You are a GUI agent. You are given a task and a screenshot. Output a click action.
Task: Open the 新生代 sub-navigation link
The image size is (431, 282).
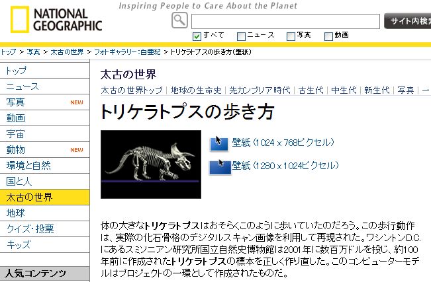coord(377,90)
